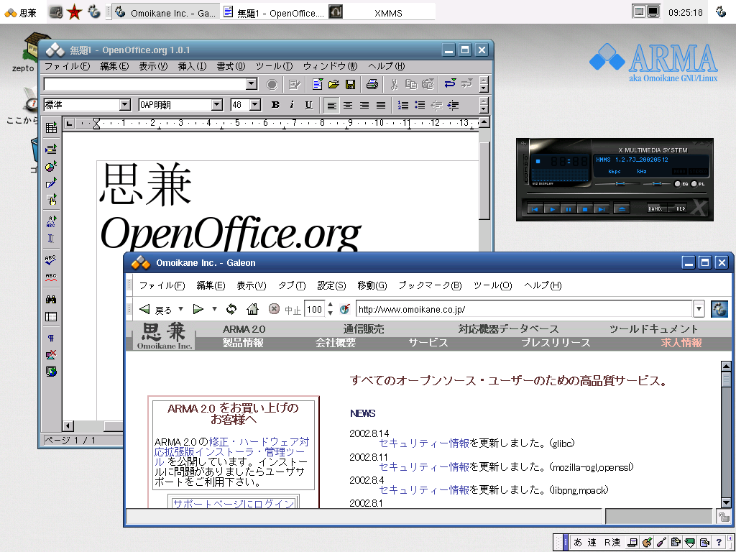Click the New document icon in OpenOffice

click(x=318, y=85)
